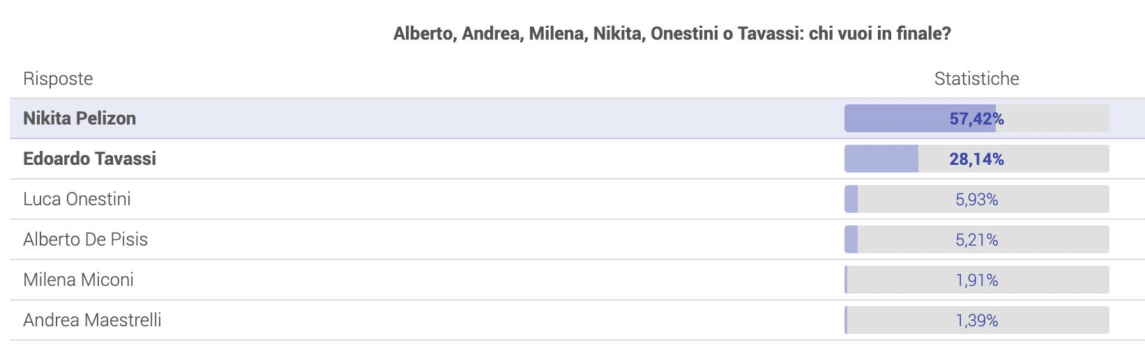
Task: Click the 1,91% percentage text
Action: point(976,280)
